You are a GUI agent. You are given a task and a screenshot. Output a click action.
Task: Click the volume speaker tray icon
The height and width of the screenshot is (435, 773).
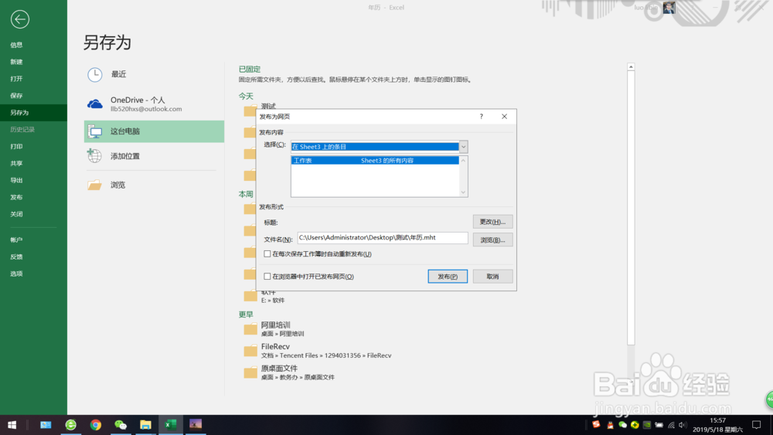pos(683,425)
